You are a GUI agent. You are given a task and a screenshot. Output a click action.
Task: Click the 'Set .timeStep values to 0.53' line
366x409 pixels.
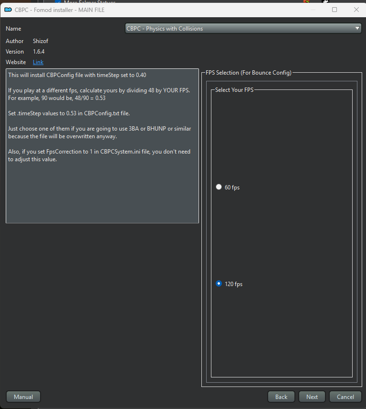click(x=69, y=113)
